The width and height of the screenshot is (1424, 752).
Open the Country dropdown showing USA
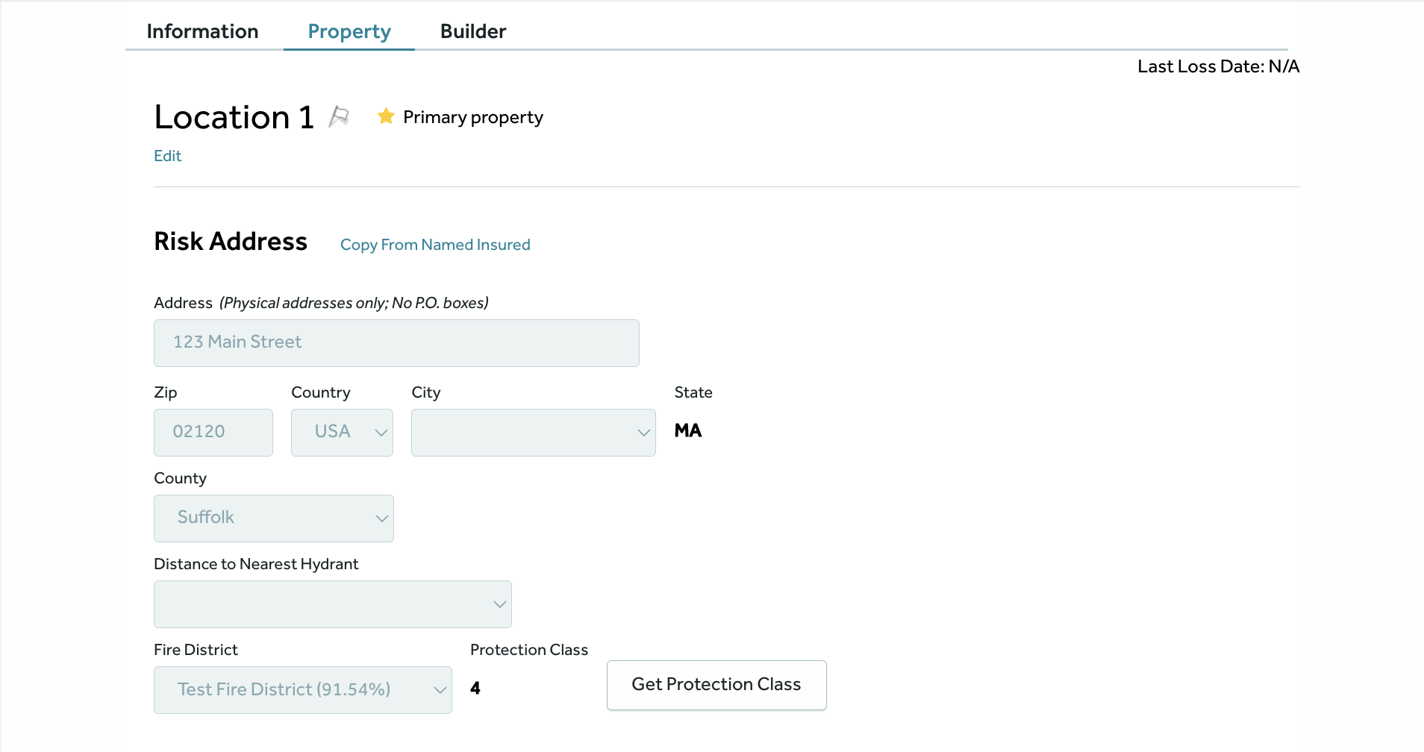[x=342, y=433]
